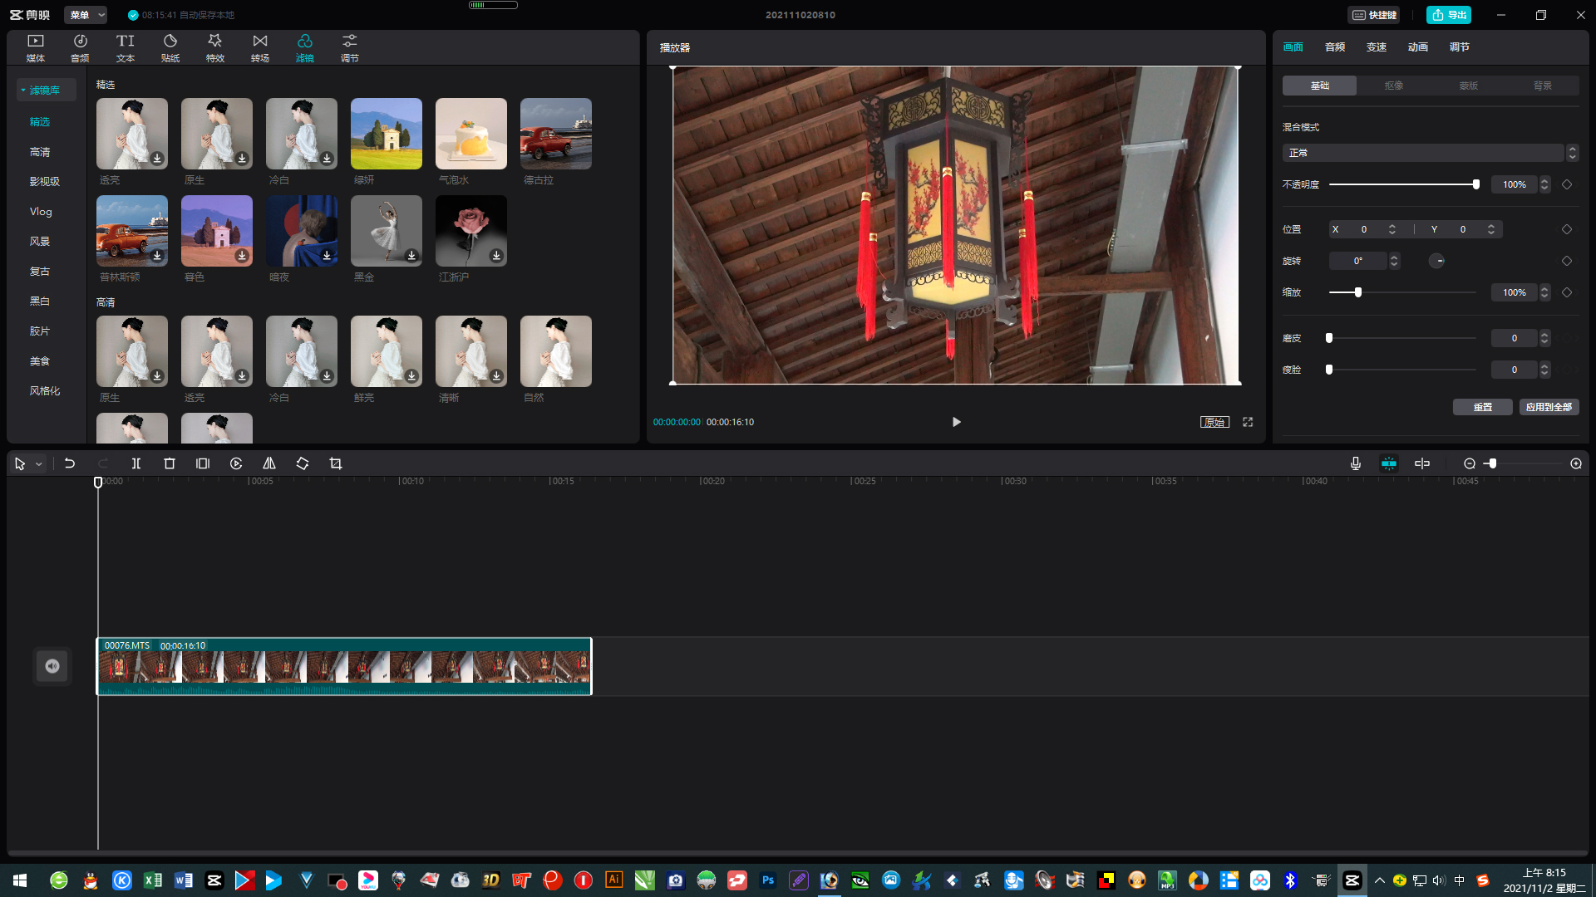Click the mirror flip icon
The width and height of the screenshot is (1596, 897).
tap(269, 463)
